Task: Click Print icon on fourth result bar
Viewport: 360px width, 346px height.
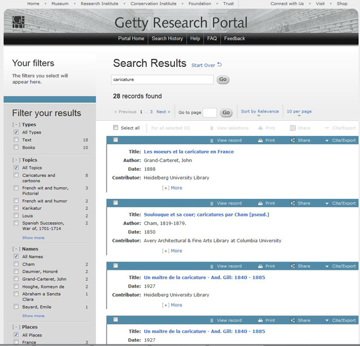Action: pos(260,320)
